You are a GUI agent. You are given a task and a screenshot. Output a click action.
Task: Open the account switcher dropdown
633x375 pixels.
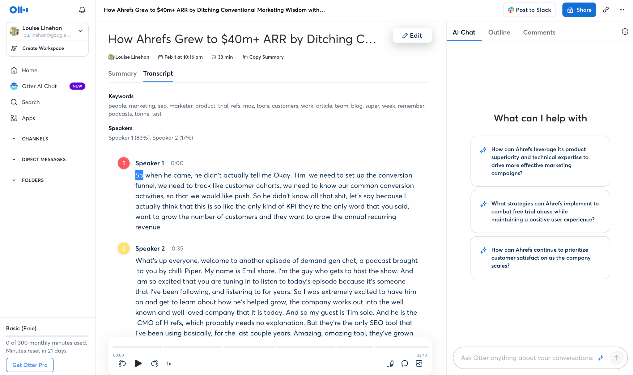pyautogui.click(x=80, y=31)
